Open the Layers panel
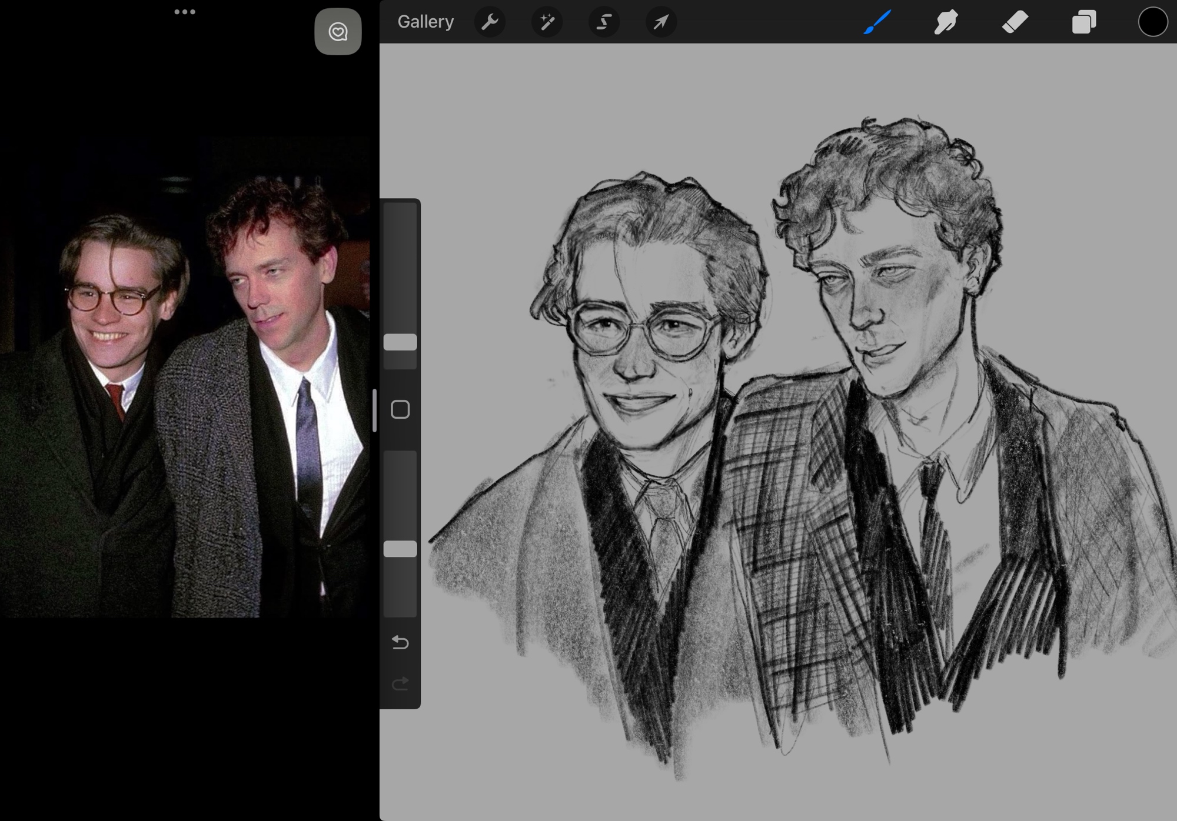 coord(1083,22)
